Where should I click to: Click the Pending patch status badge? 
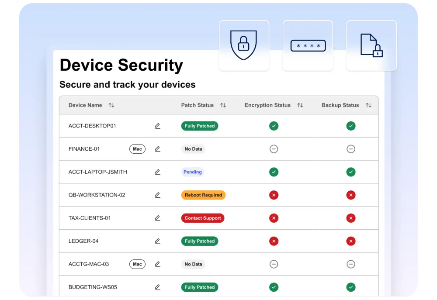click(x=192, y=172)
